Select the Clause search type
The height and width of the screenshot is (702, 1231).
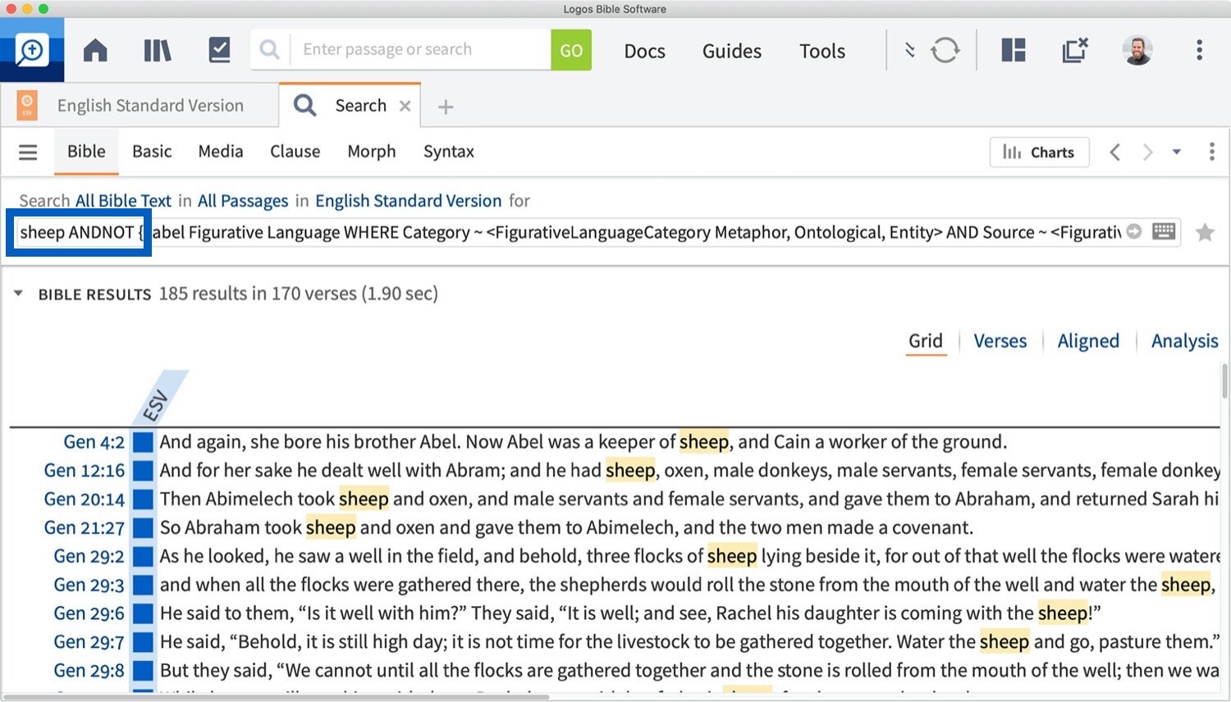295,152
